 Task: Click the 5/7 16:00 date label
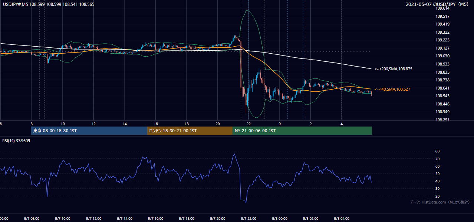pos(156,219)
